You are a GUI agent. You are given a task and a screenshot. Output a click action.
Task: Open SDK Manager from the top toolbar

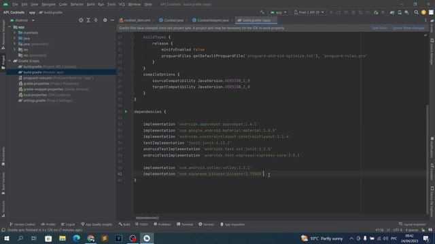click(x=406, y=12)
